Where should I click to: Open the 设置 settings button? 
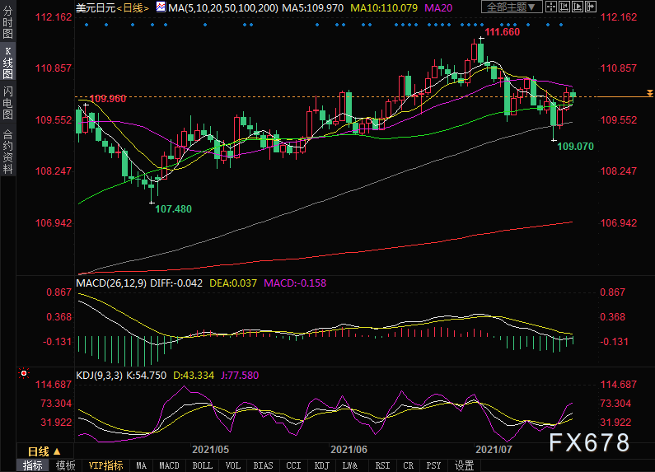464,465
